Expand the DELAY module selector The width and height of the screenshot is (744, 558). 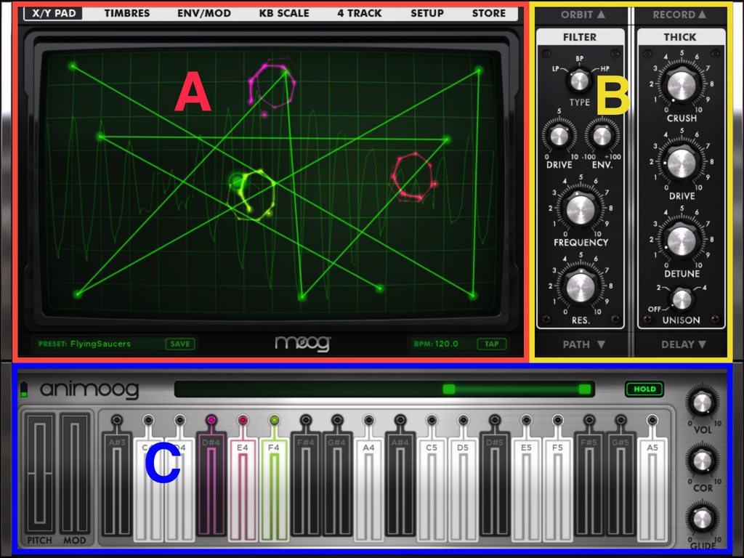pos(683,344)
